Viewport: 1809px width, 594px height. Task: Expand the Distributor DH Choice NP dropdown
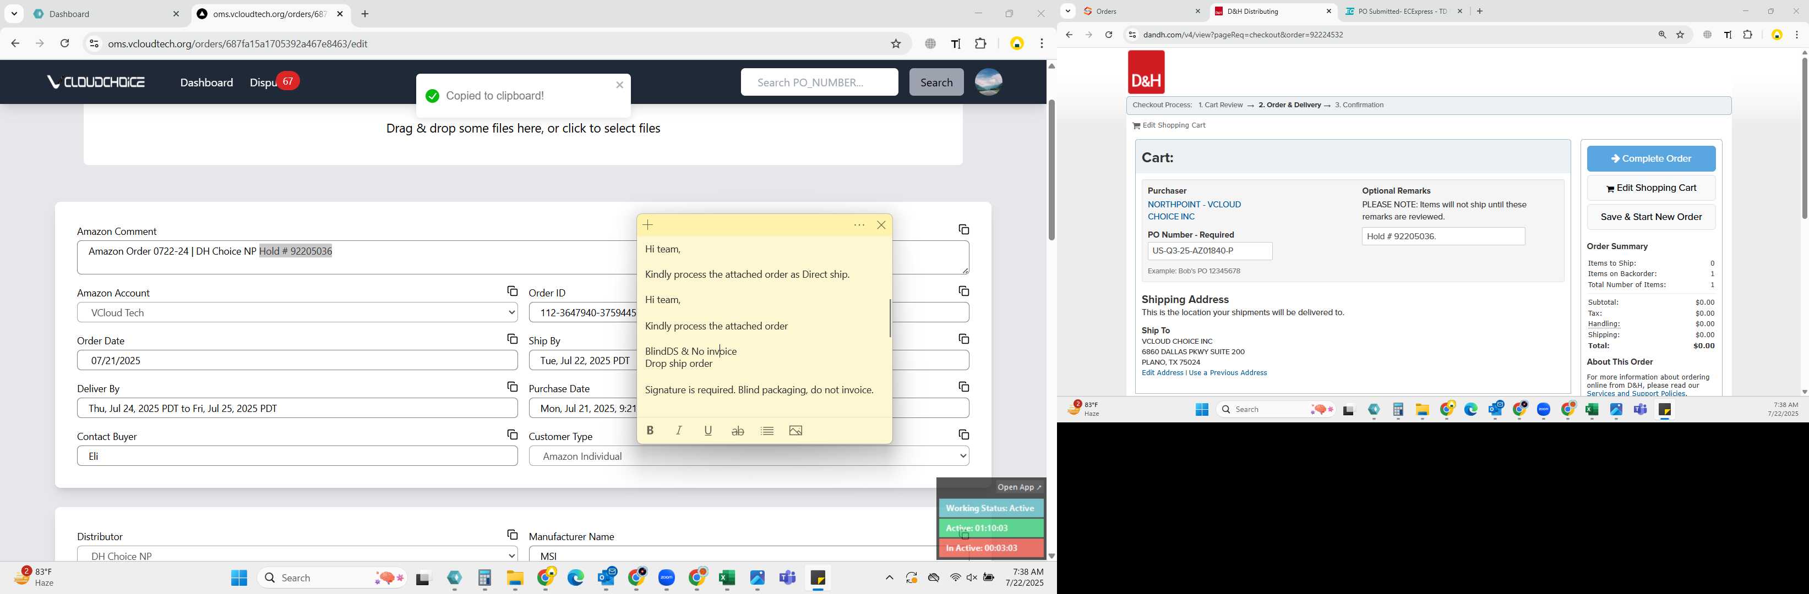[298, 554]
